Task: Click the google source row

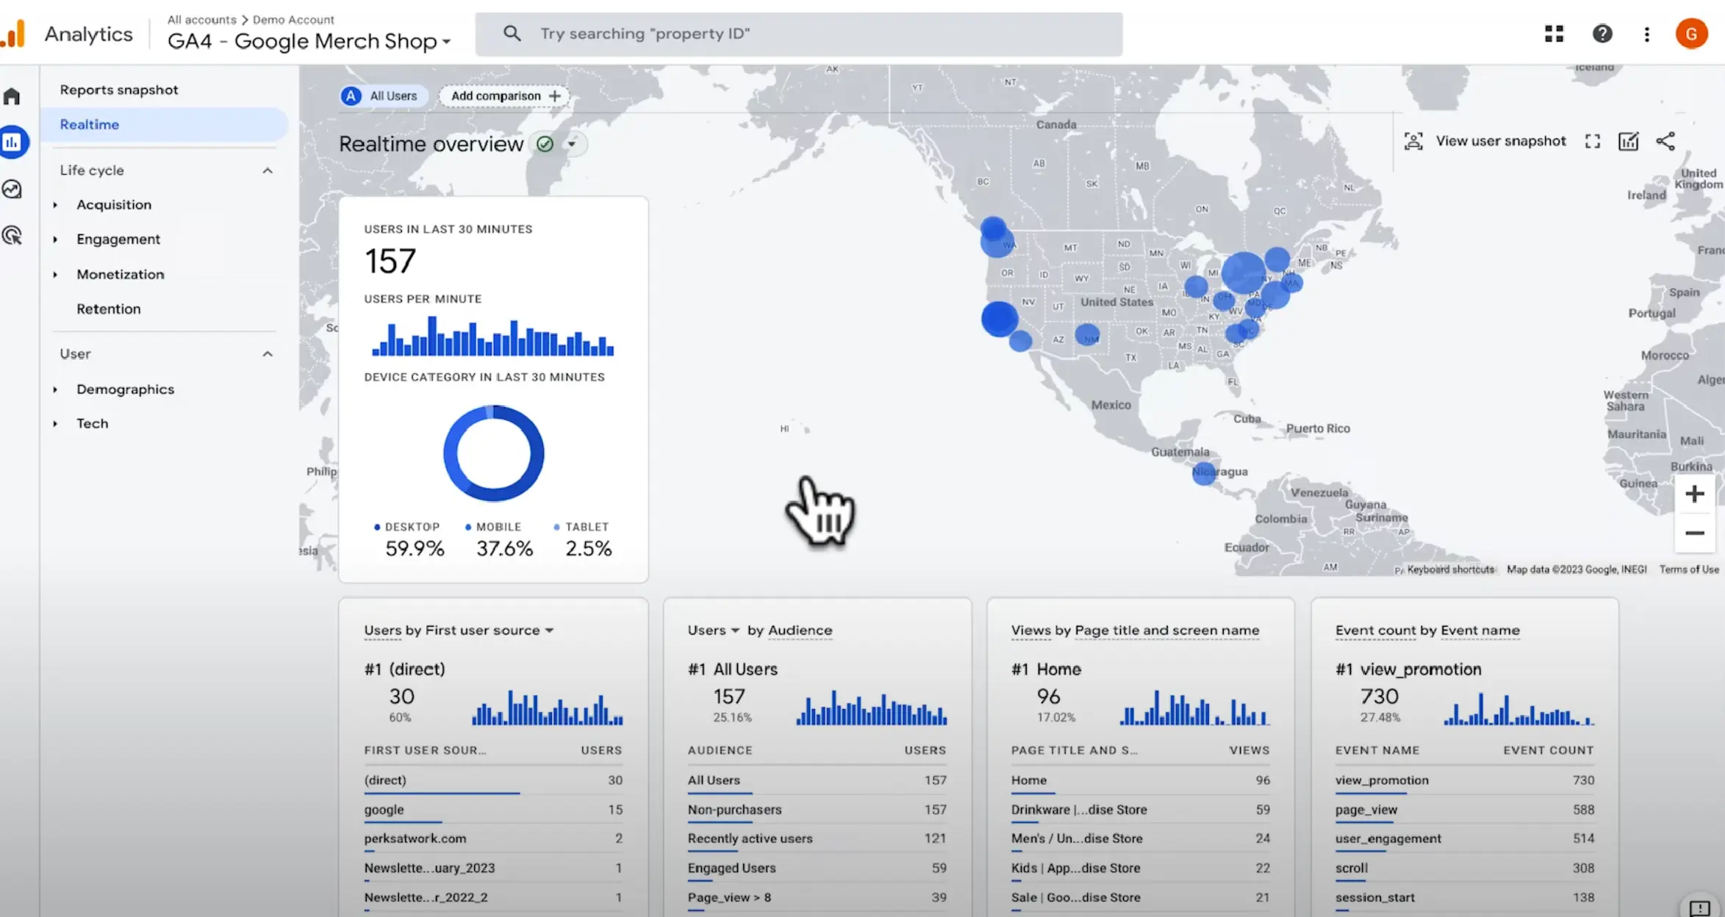Action: coord(493,810)
